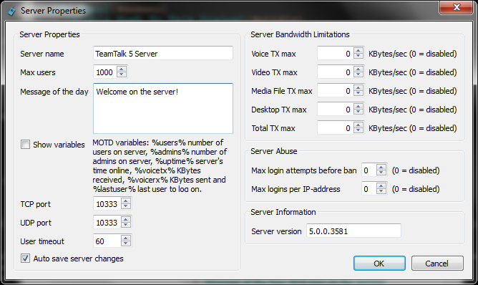This screenshot has width=478, height=285.
Task: Decrease Voice TX max with down arrow
Action: click(358, 56)
